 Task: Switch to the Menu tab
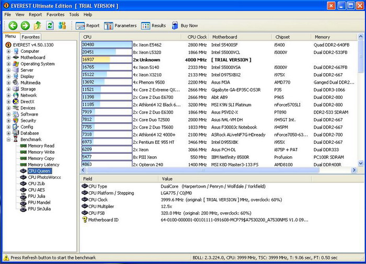click(10, 37)
